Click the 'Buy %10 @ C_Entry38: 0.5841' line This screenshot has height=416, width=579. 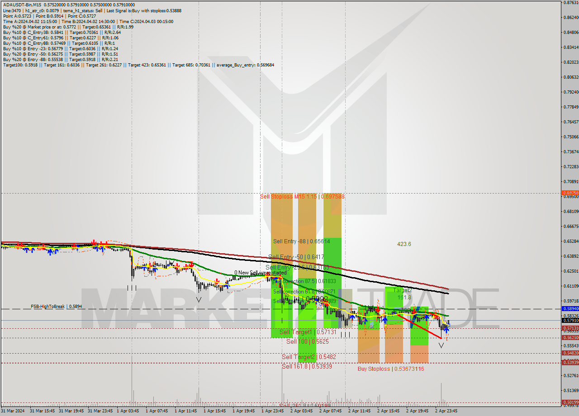coord(62,32)
